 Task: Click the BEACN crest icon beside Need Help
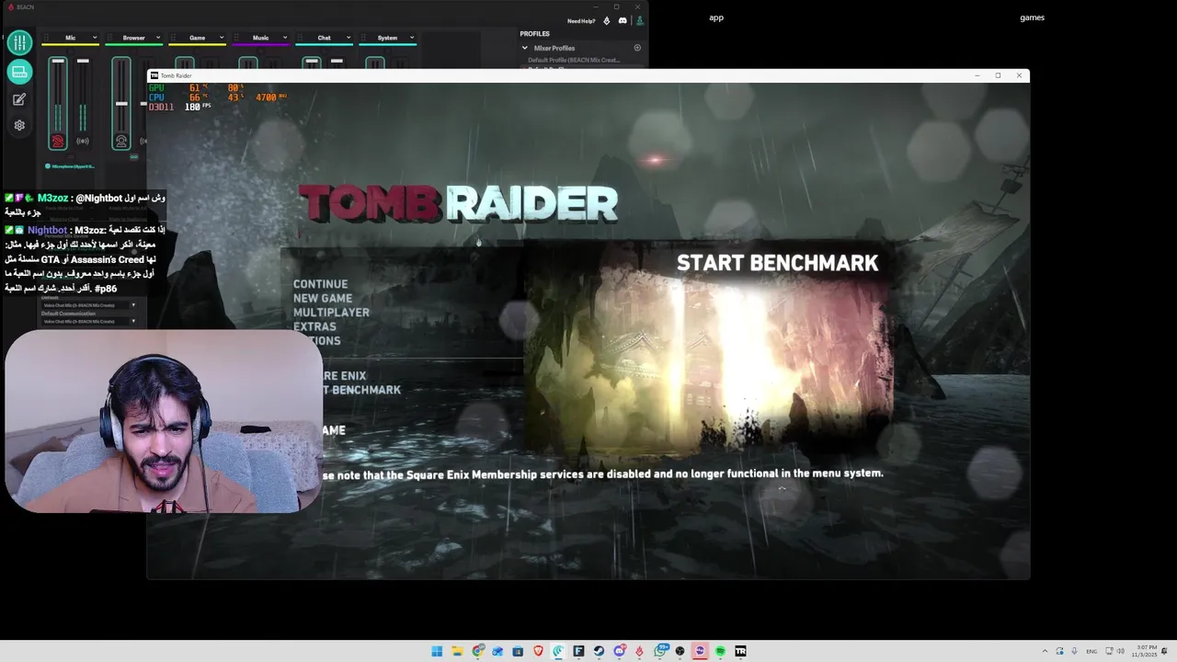(605, 20)
